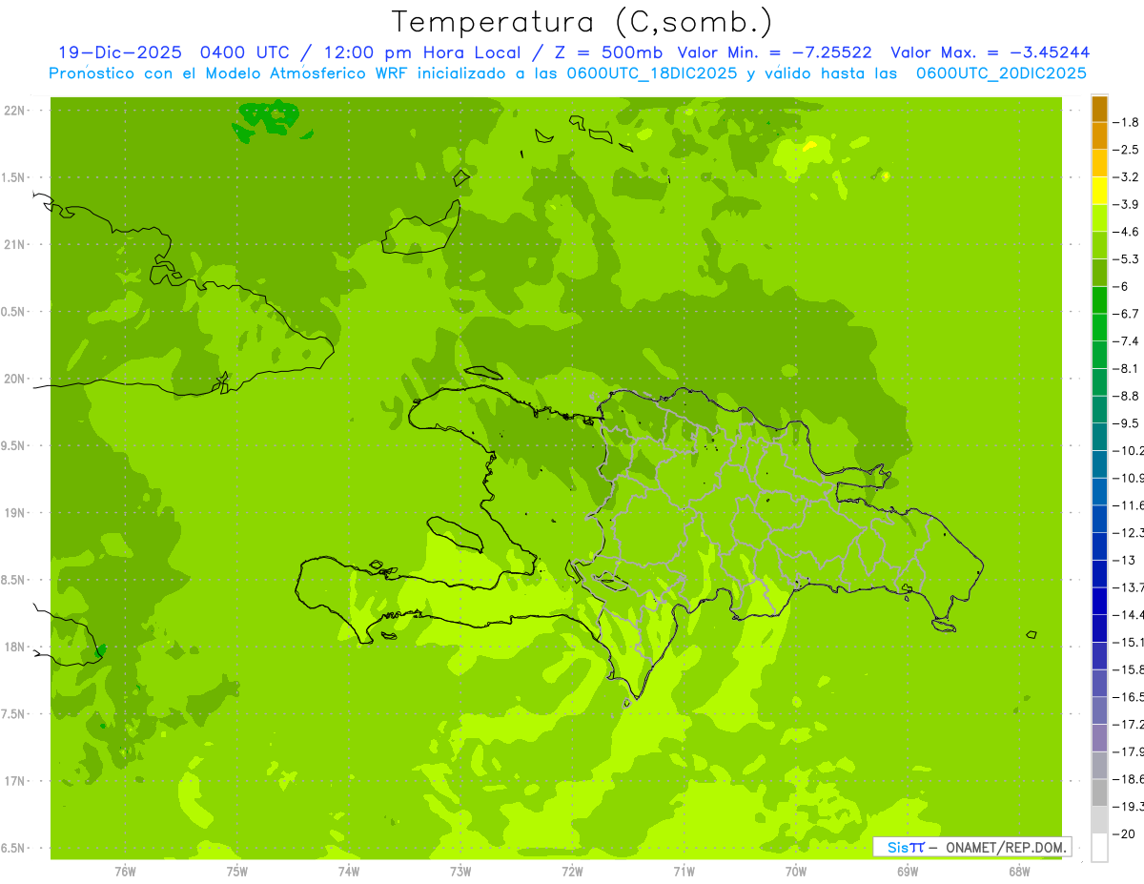Click the -13.7 value on color scale
1144x884 pixels.
[x=1128, y=586]
